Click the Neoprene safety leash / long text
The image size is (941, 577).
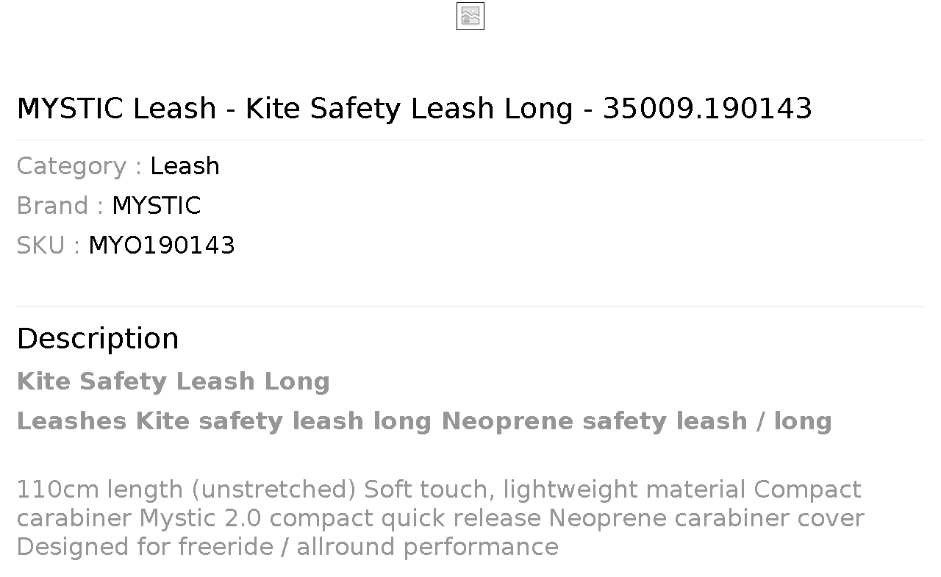tap(637, 421)
